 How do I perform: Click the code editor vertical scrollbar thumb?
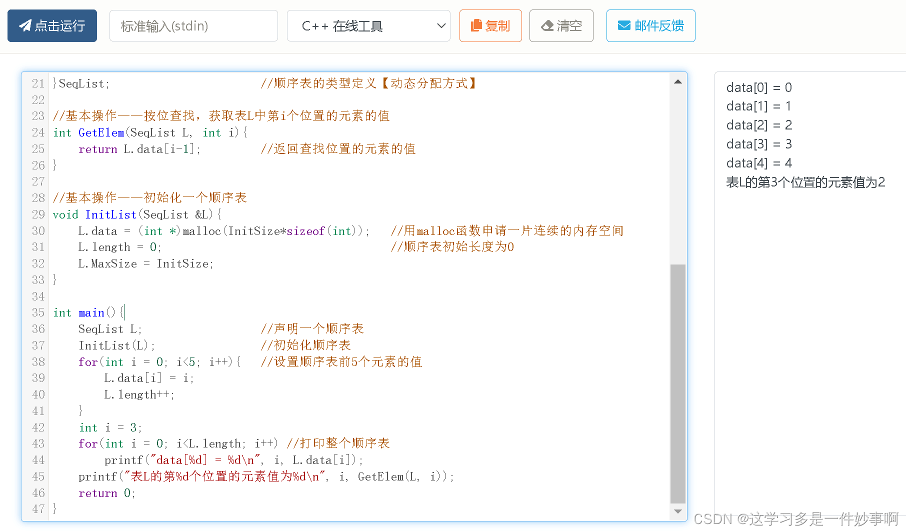click(x=678, y=383)
